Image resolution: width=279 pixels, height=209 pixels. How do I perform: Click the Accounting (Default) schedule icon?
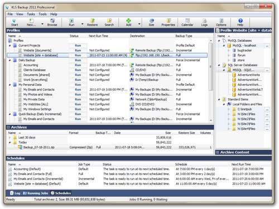(10, 169)
